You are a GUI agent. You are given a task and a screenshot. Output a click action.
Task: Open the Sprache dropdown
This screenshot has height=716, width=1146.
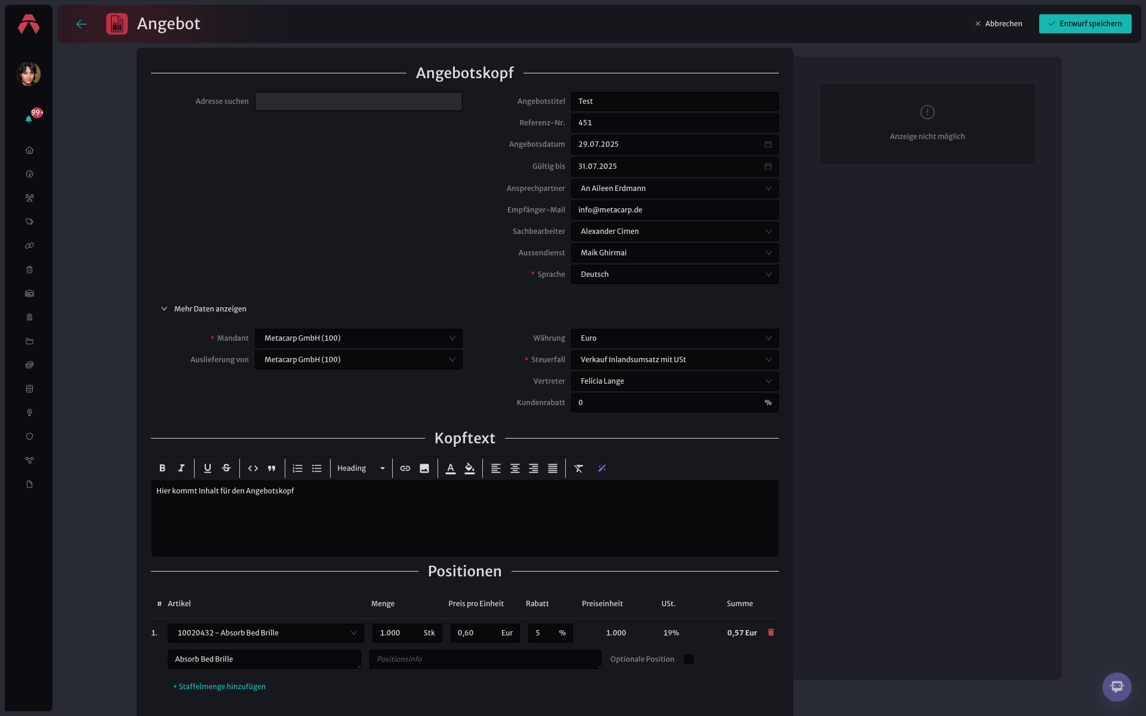[x=674, y=274]
